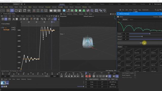Viewport: 162px width, 91px height.
Task: Expand more Timeline menus chevron
Action: click(x=42, y=16)
